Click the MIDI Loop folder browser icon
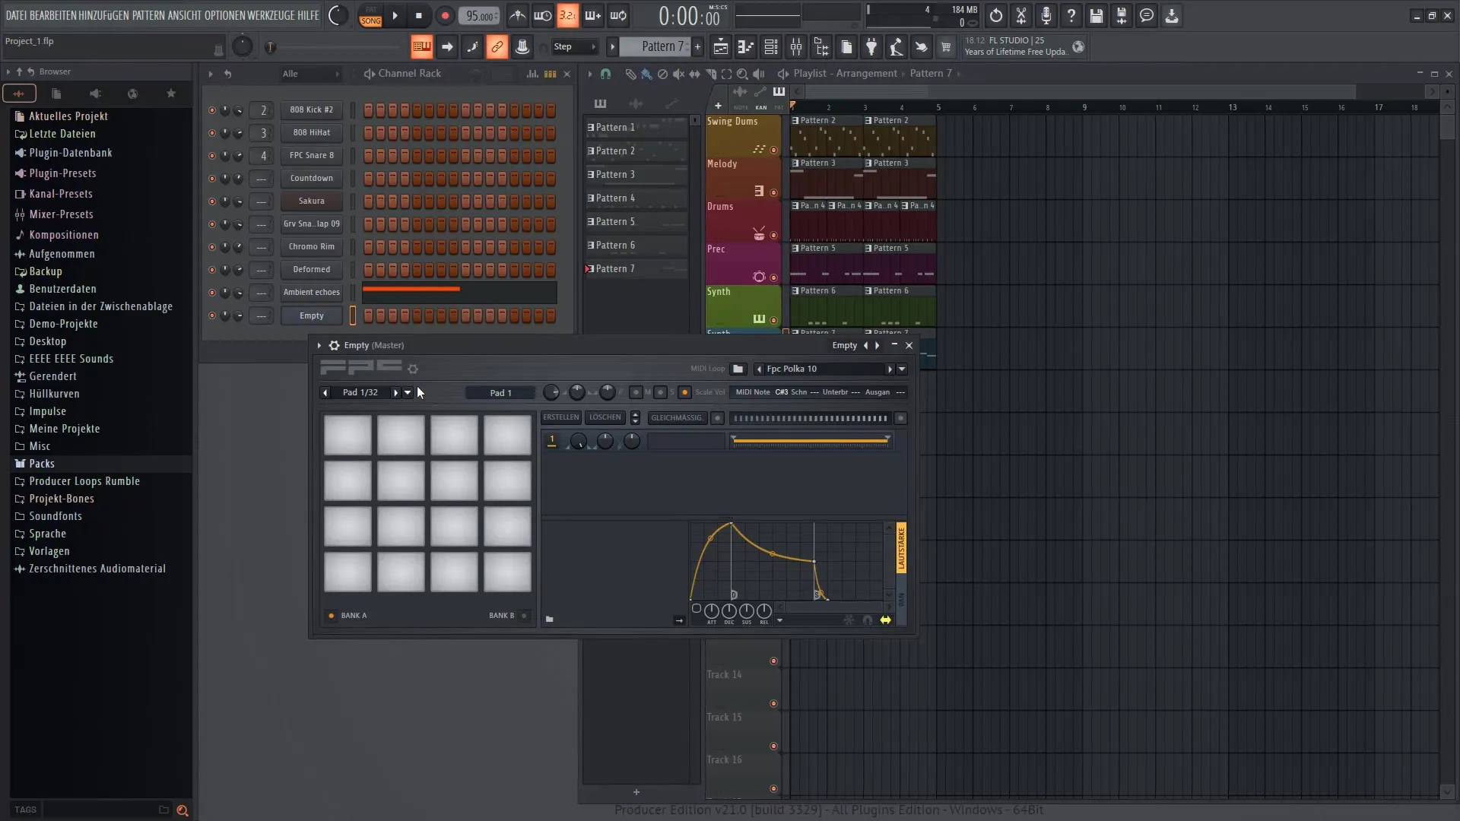The height and width of the screenshot is (821, 1460). pos(739,369)
